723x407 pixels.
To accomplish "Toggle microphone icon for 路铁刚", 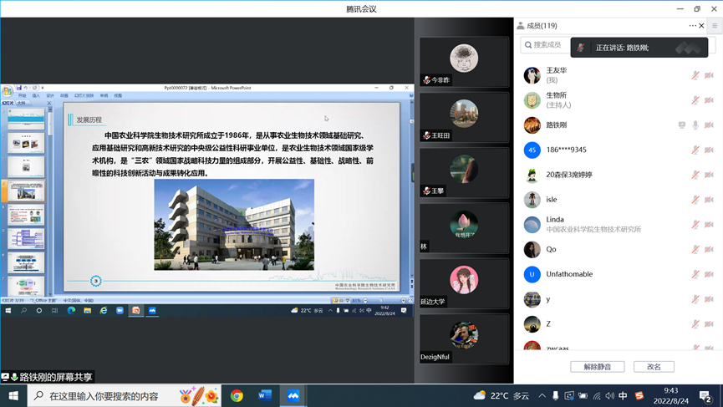I will [695, 125].
